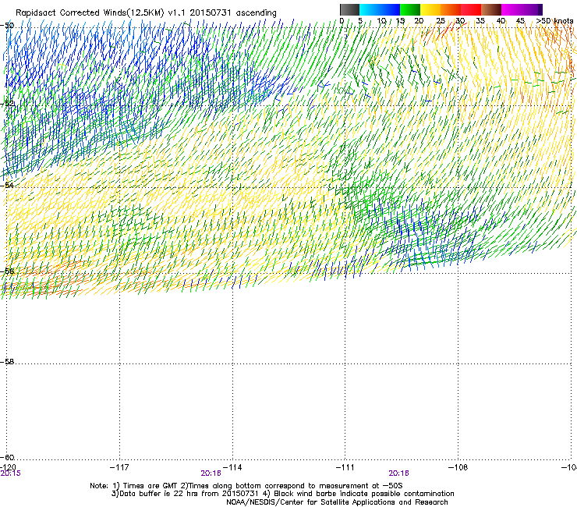Click the -117 longitude axis label
577x507 pixels.
coord(119,467)
